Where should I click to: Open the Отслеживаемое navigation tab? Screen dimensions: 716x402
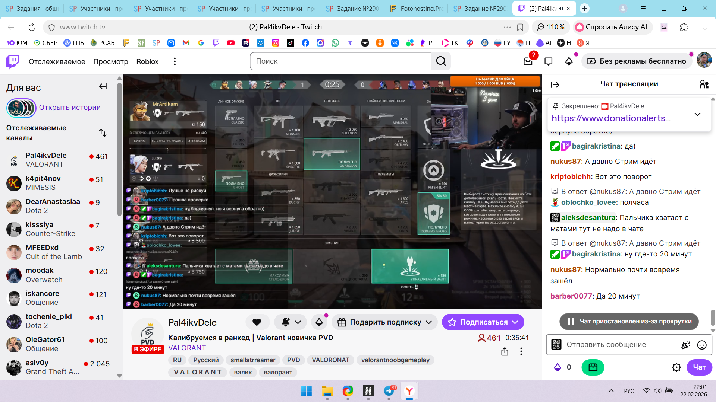coord(57,61)
